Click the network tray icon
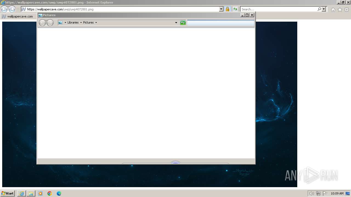This screenshot has height=197, width=351. click(x=318, y=193)
